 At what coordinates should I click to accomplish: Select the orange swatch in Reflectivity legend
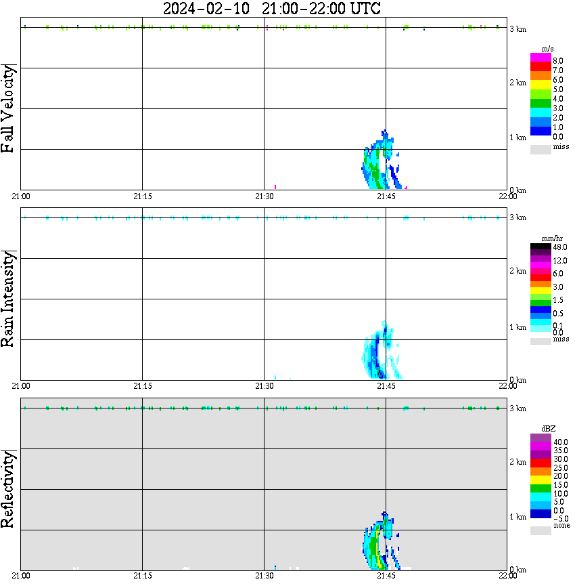[x=540, y=471]
